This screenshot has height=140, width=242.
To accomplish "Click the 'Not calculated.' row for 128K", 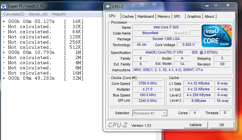I will (x=43, y=37).
